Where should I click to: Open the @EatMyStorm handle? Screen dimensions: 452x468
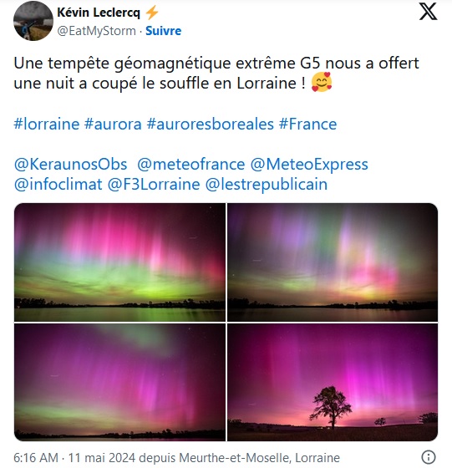click(96, 31)
